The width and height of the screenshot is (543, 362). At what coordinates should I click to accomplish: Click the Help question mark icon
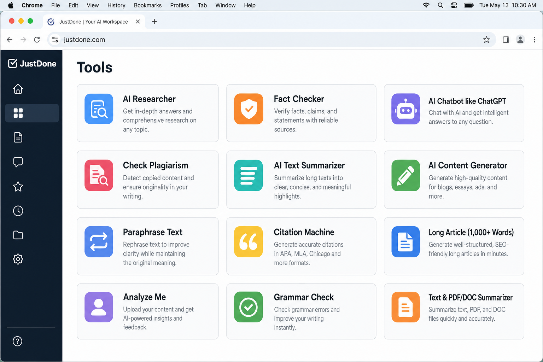click(18, 341)
